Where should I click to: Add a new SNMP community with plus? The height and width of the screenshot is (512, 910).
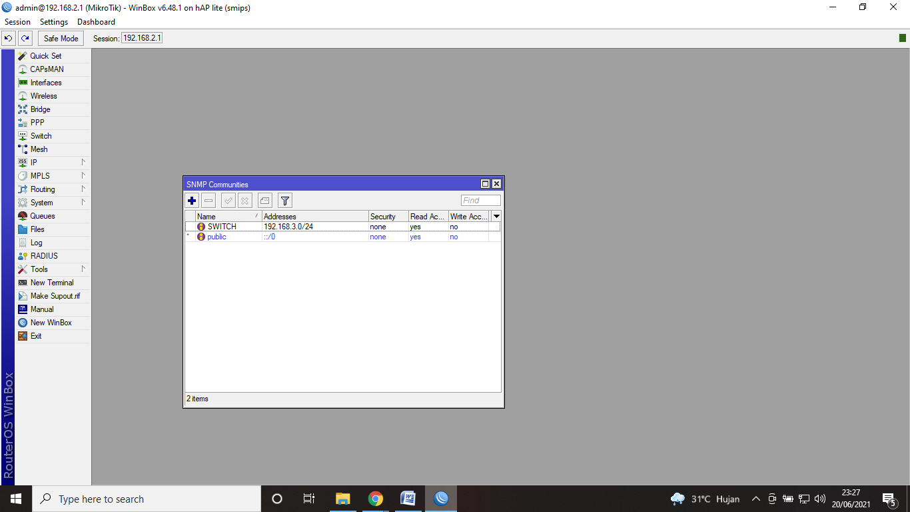[x=192, y=201]
